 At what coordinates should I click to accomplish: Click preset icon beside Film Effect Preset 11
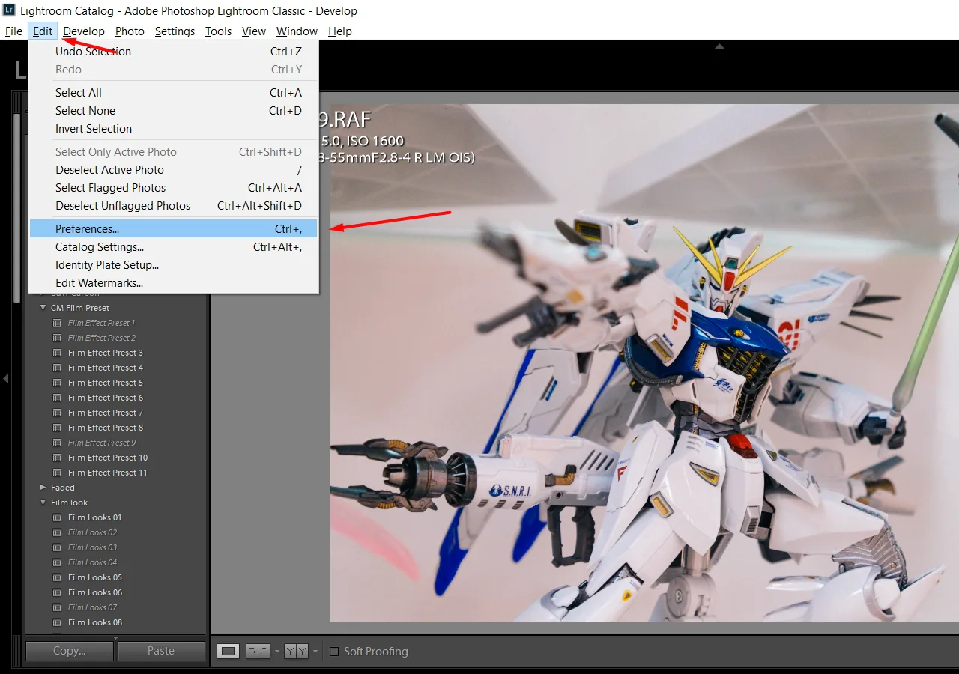pyautogui.click(x=57, y=473)
